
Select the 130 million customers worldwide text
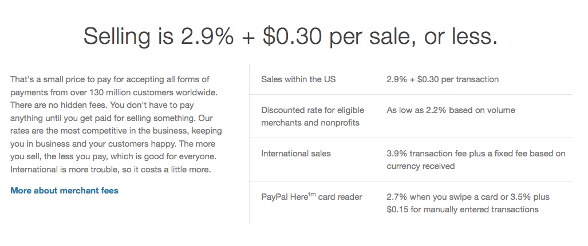(x=153, y=92)
